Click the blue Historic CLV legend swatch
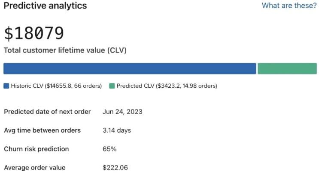The height and width of the screenshot is (178, 319). point(6,86)
